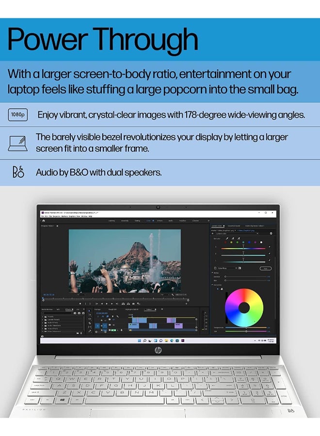Click the first Set color eyedropper icon

click(x=227, y=238)
